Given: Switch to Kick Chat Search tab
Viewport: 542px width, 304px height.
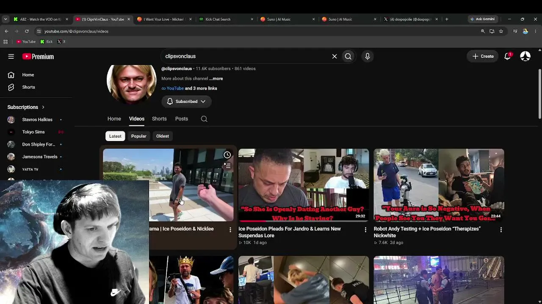Looking at the screenshot, I should (226, 19).
